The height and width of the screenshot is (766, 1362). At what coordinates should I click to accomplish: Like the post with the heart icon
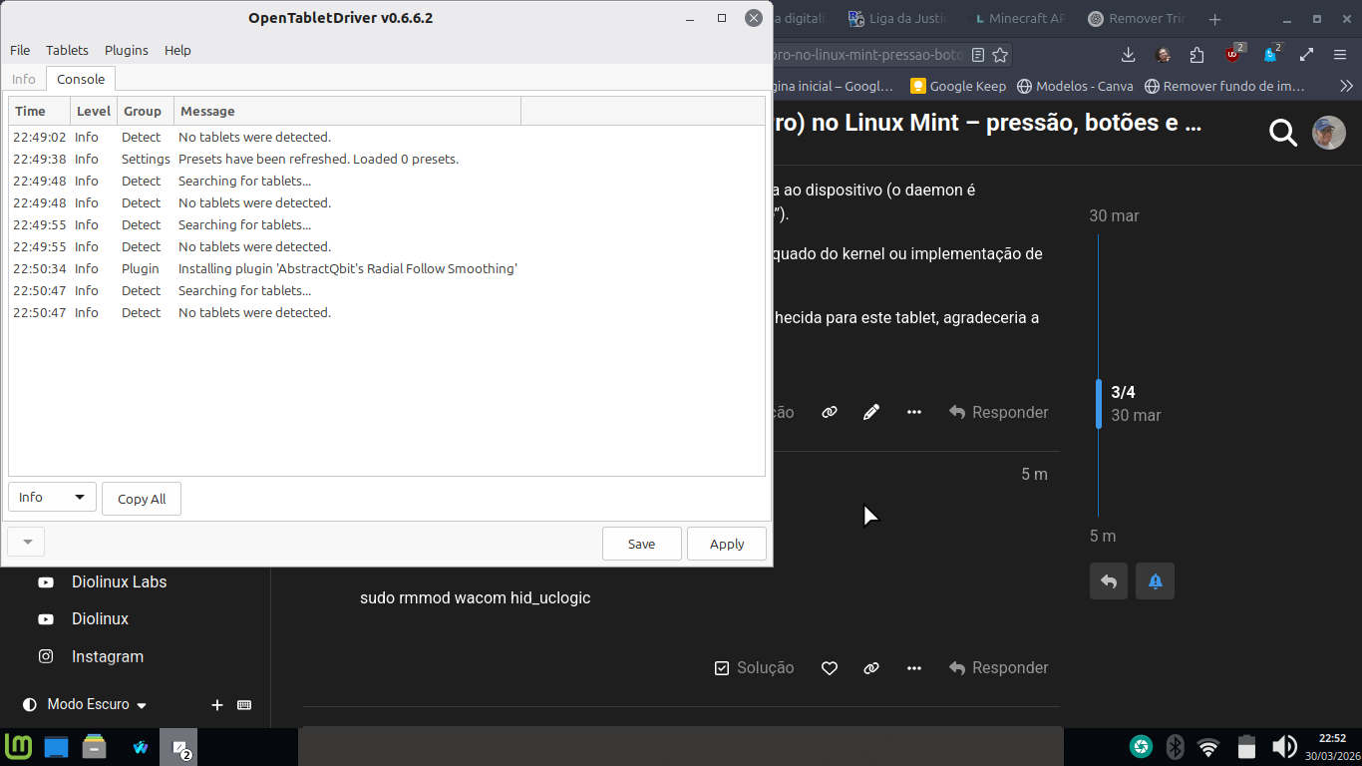click(x=830, y=668)
